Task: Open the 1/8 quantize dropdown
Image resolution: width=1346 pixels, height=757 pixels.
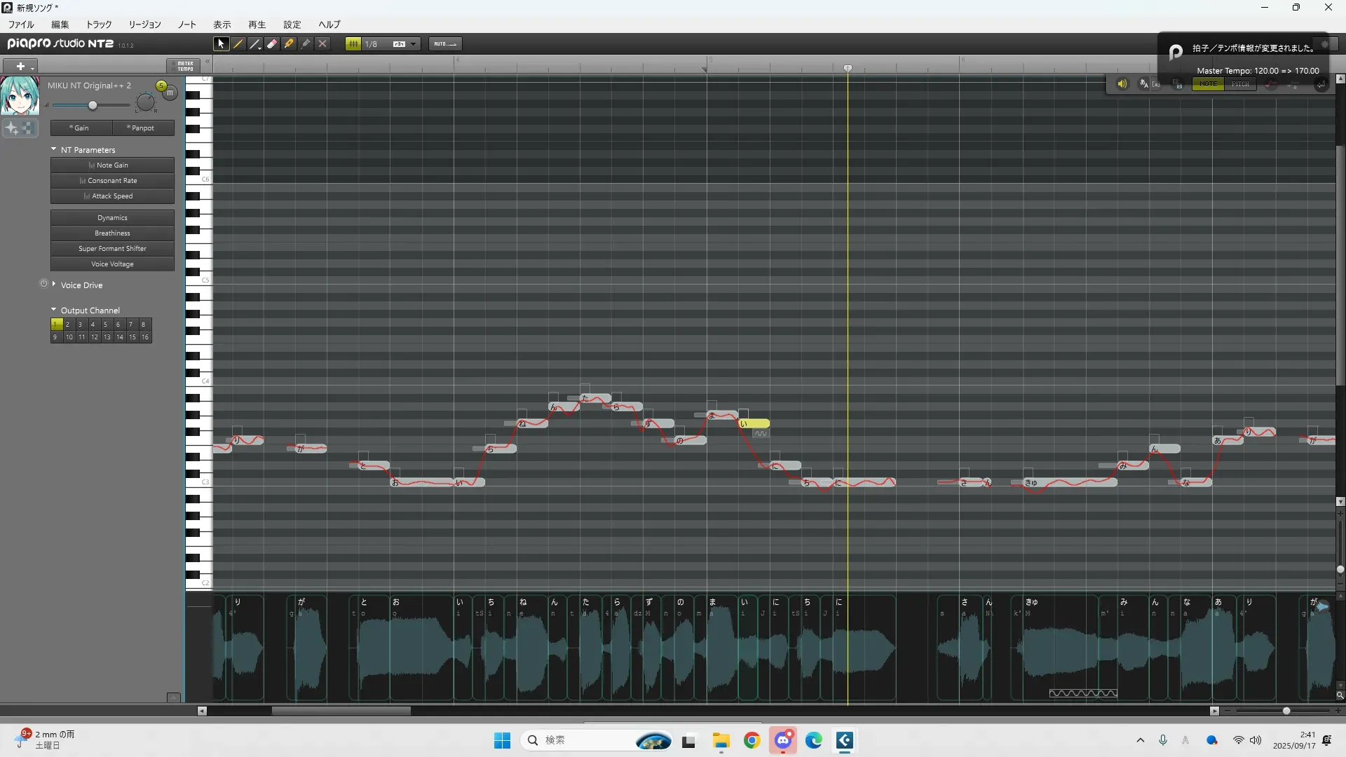Action: coord(413,43)
